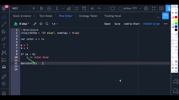The image size is (179, 100).
Task: Expand indicators fx dropdown arrow
Action: click(x=63, y=9)
